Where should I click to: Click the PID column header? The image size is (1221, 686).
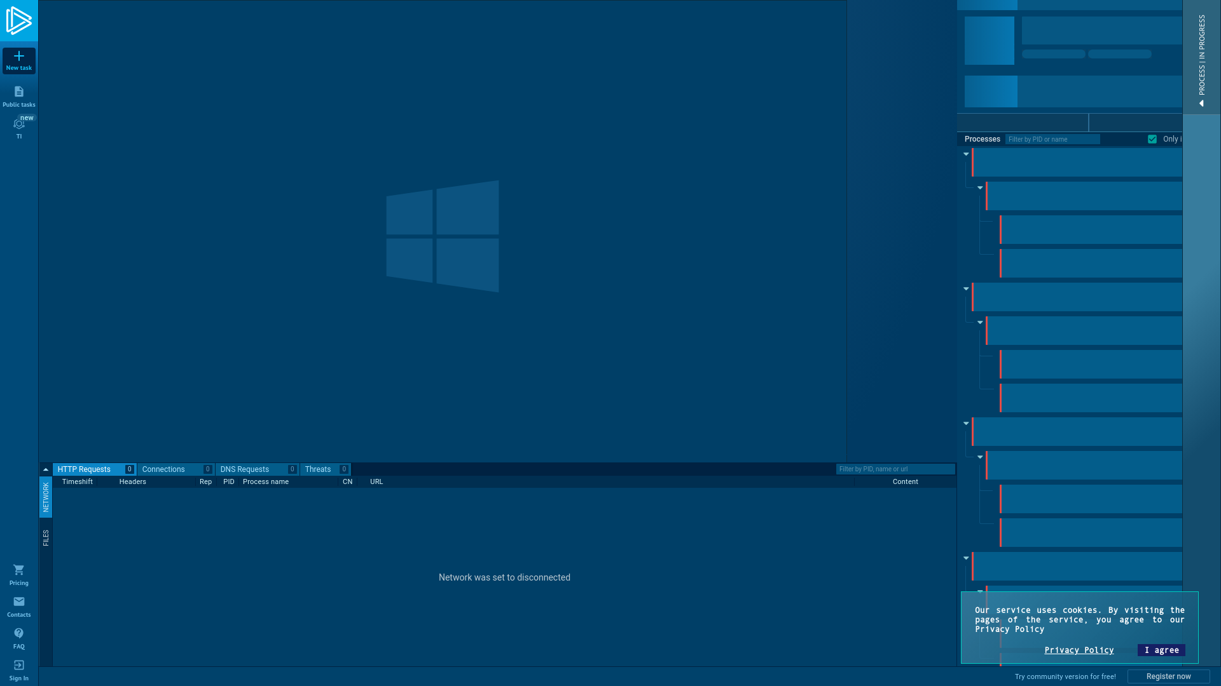coord(229,482)
